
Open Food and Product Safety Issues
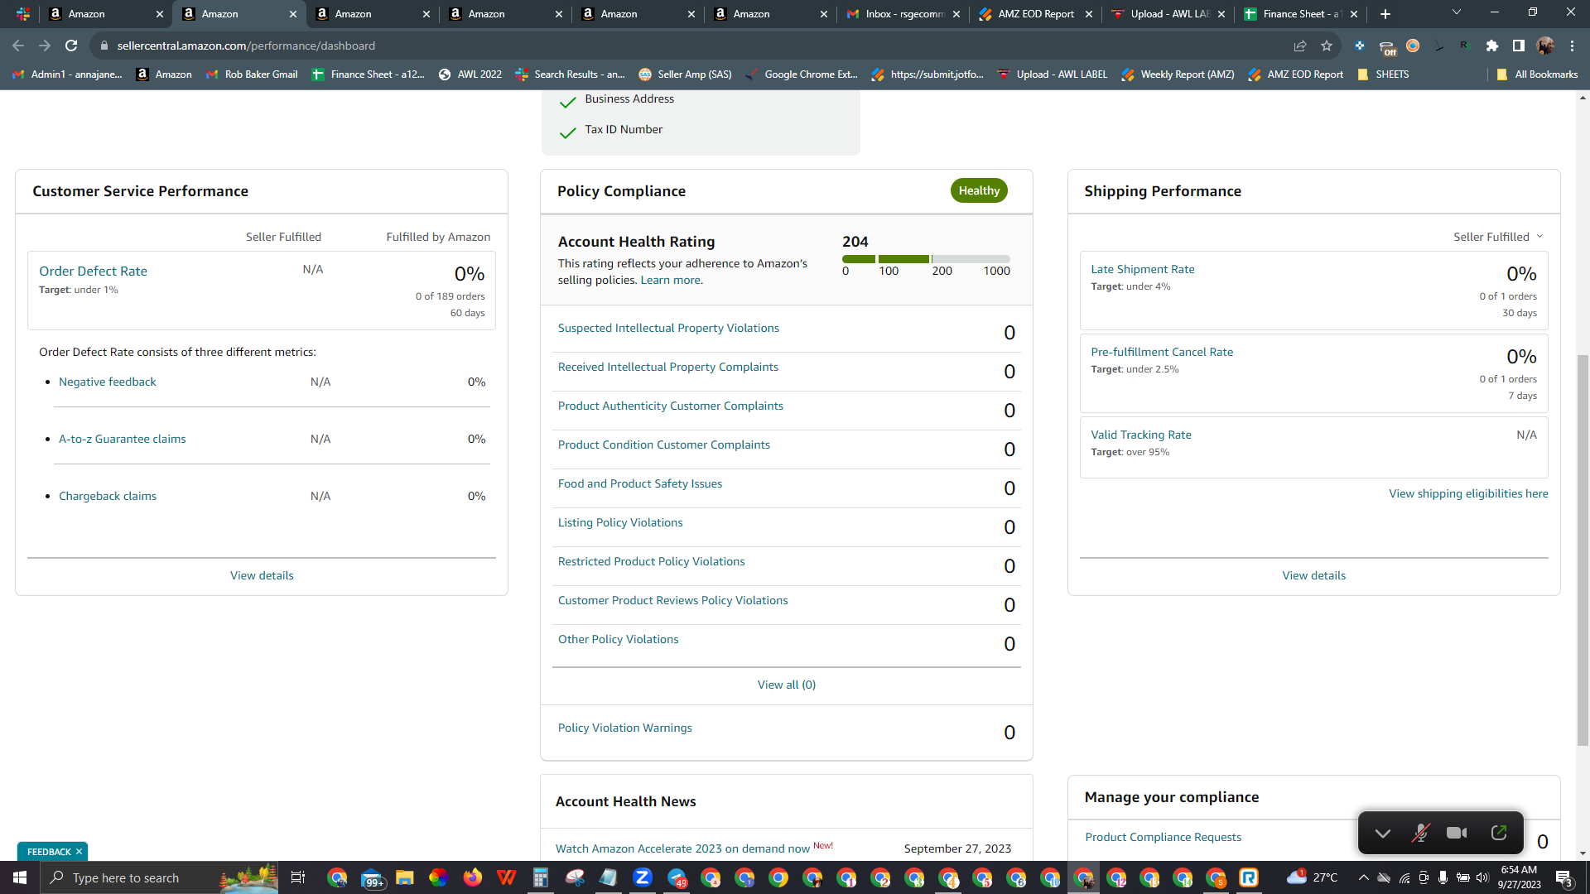640,483
